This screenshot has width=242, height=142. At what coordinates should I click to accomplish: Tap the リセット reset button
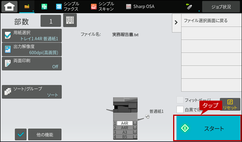230,104
